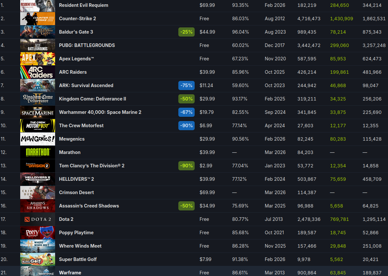388x276 pixels.
Task: Select the Apex Legends game thumbnail
Action: [x=37, y=59]
